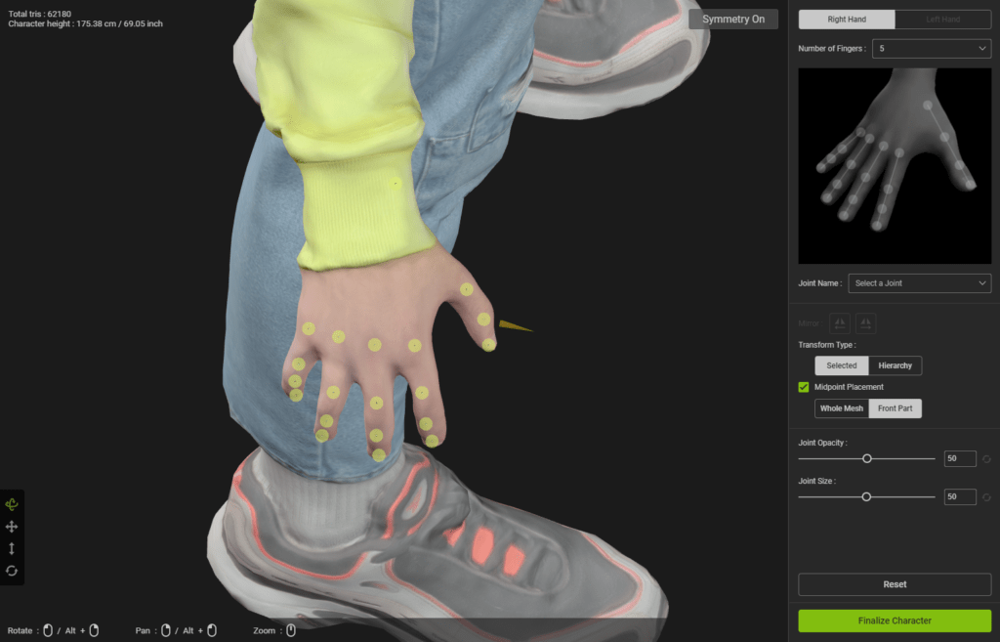Click the Joint Opacity slider handle
The width and height of the screenshot is (1000, 642).
click(867, 459)
